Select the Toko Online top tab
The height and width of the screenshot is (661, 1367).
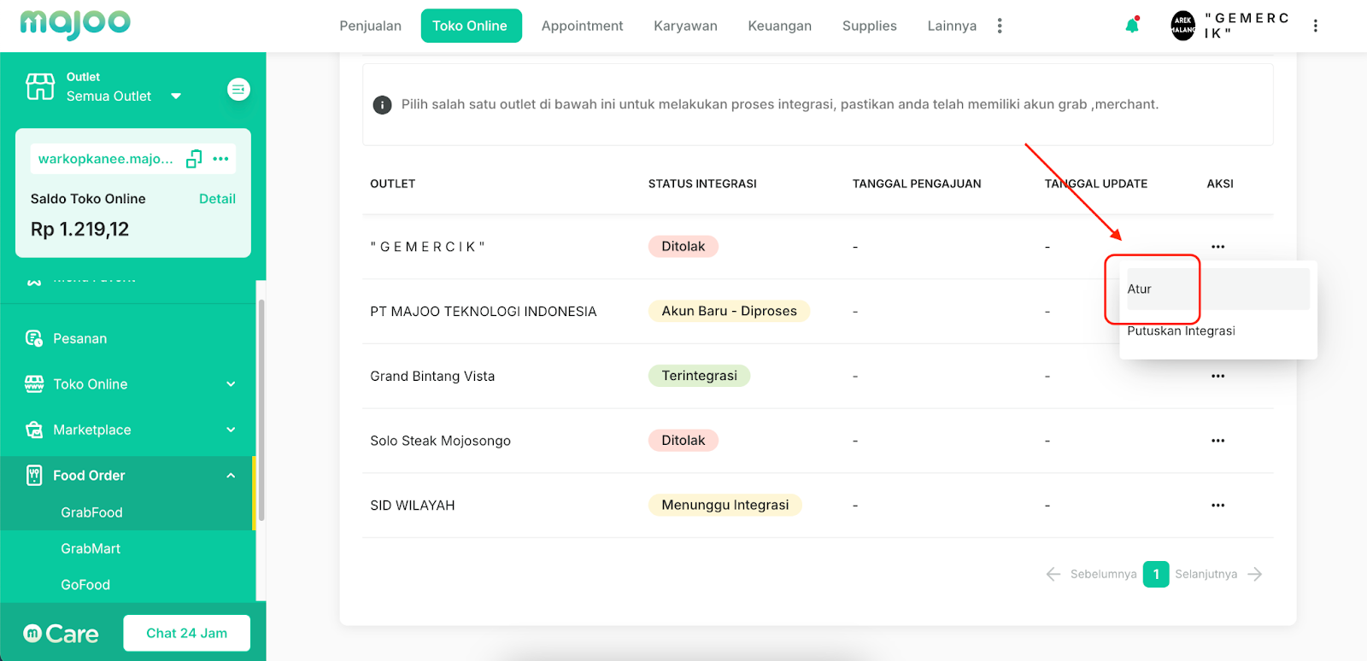(x=471, y=26)
